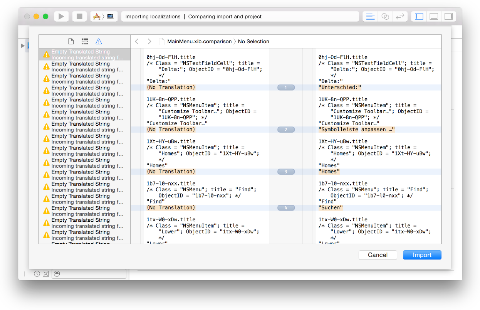Click the Cancel button
Image resolution: width=480 pixels, height=310 pixels.
(x=378, y=255)
